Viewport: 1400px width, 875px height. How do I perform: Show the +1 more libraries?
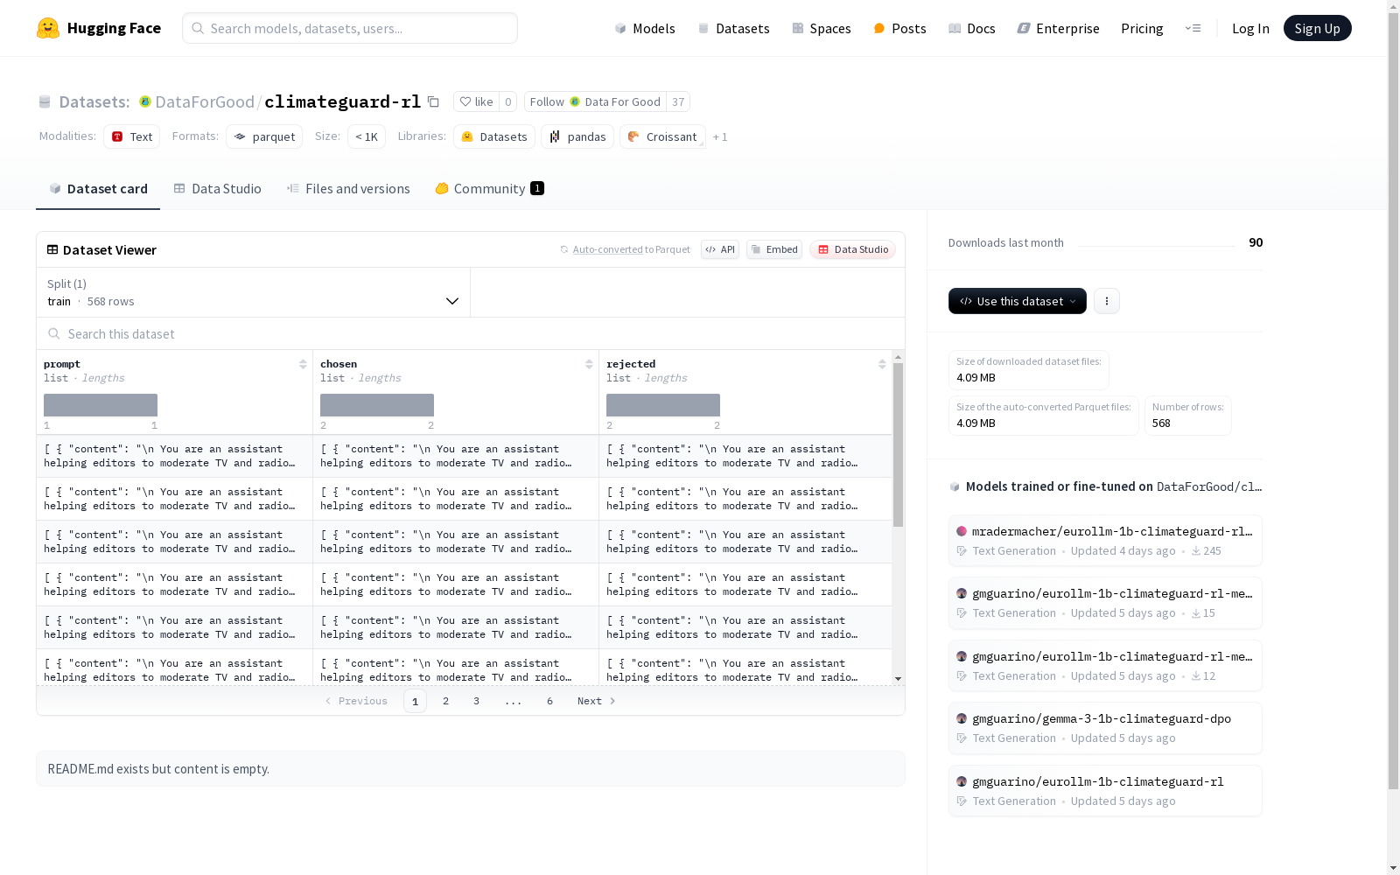pyautogui.click(x=720, y=136)
